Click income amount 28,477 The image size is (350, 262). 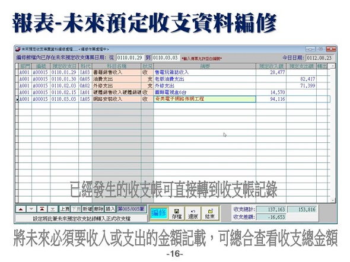pyautogui.click(x=271, y=72)
